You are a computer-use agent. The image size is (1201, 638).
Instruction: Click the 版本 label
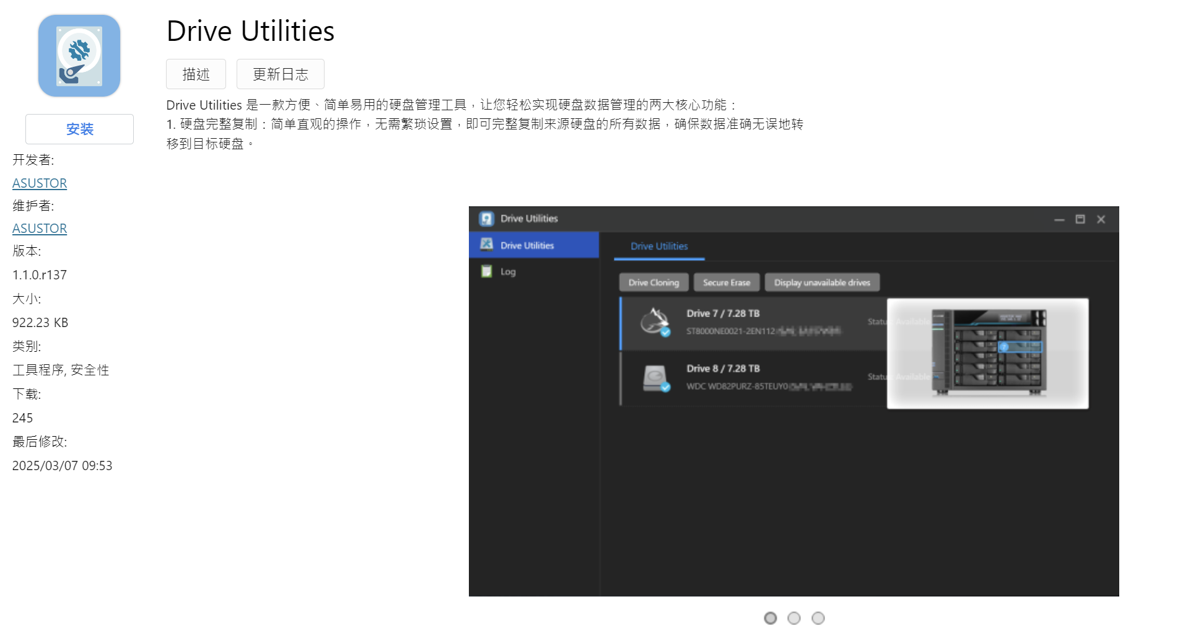[x=27, y=251]
